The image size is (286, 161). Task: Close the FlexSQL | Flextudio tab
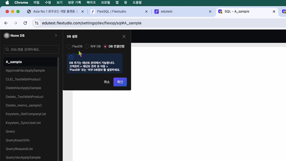(146, 12)
